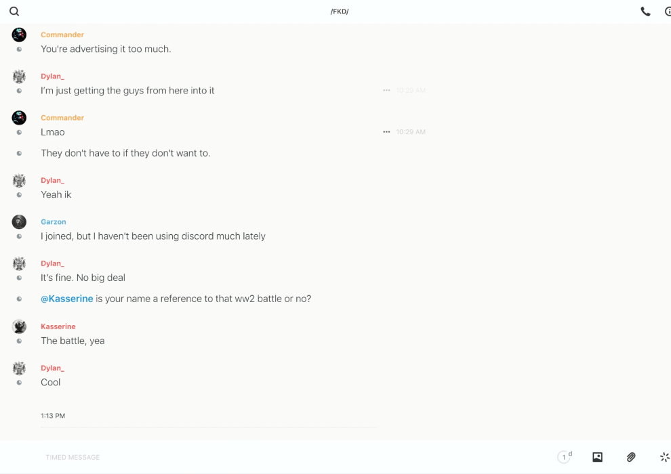Open the three-dot menu for 'Lmao' message
The image size is (671, 474).
[386, 132]
